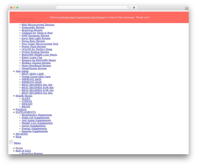The height and width of the screenshot is (166, 197).
Task: Select the Blog menu item
Action: pos(19,137)
